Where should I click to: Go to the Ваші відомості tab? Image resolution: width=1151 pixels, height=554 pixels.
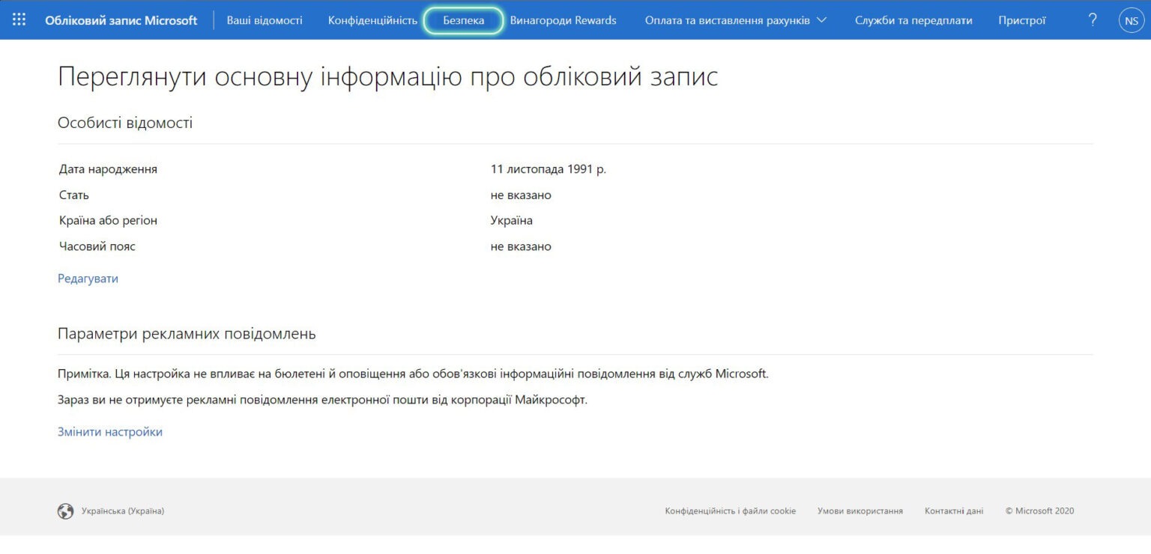click(x=265, y=20)
